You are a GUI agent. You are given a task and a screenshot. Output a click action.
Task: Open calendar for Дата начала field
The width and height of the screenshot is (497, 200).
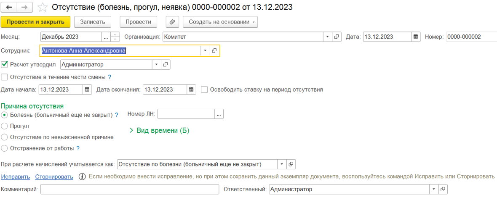pyautogui.click(x=87, y=89)
